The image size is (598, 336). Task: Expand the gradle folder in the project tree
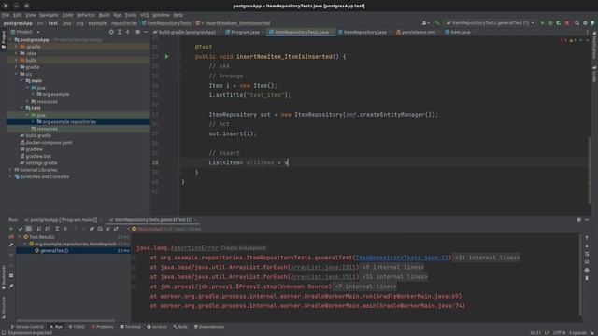(x=16, y=67)
